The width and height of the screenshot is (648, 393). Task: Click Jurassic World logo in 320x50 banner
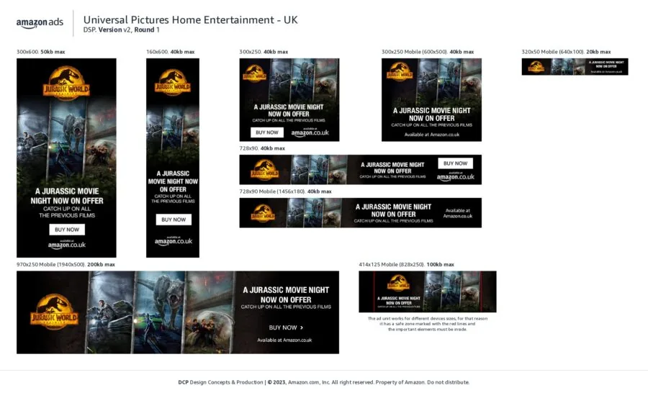536,66
